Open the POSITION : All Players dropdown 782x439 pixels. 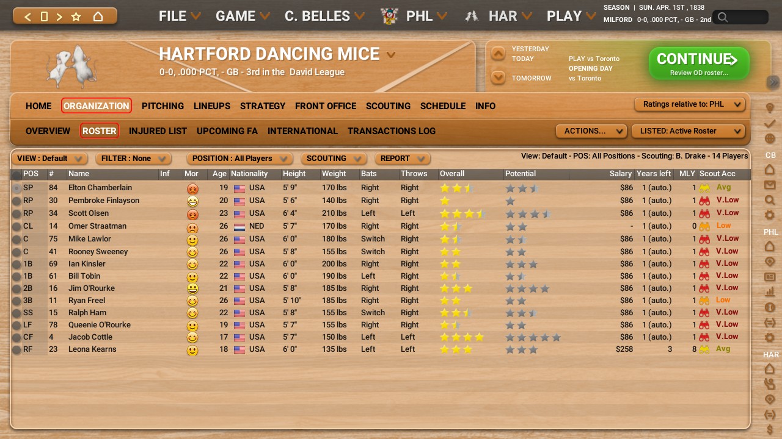coord(239,159)
